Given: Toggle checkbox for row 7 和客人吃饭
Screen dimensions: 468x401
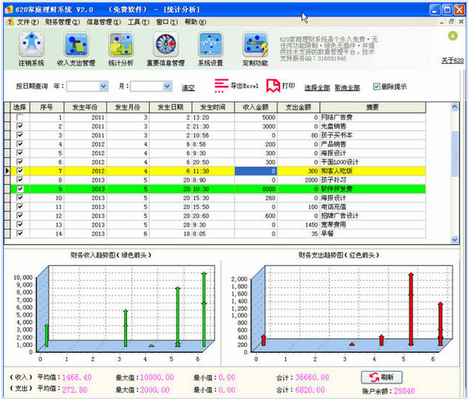Looking at the screenshot, I should 19,171.
